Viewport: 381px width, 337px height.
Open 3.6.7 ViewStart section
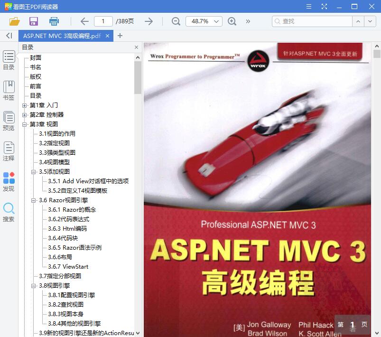click(x=68, y=266)
